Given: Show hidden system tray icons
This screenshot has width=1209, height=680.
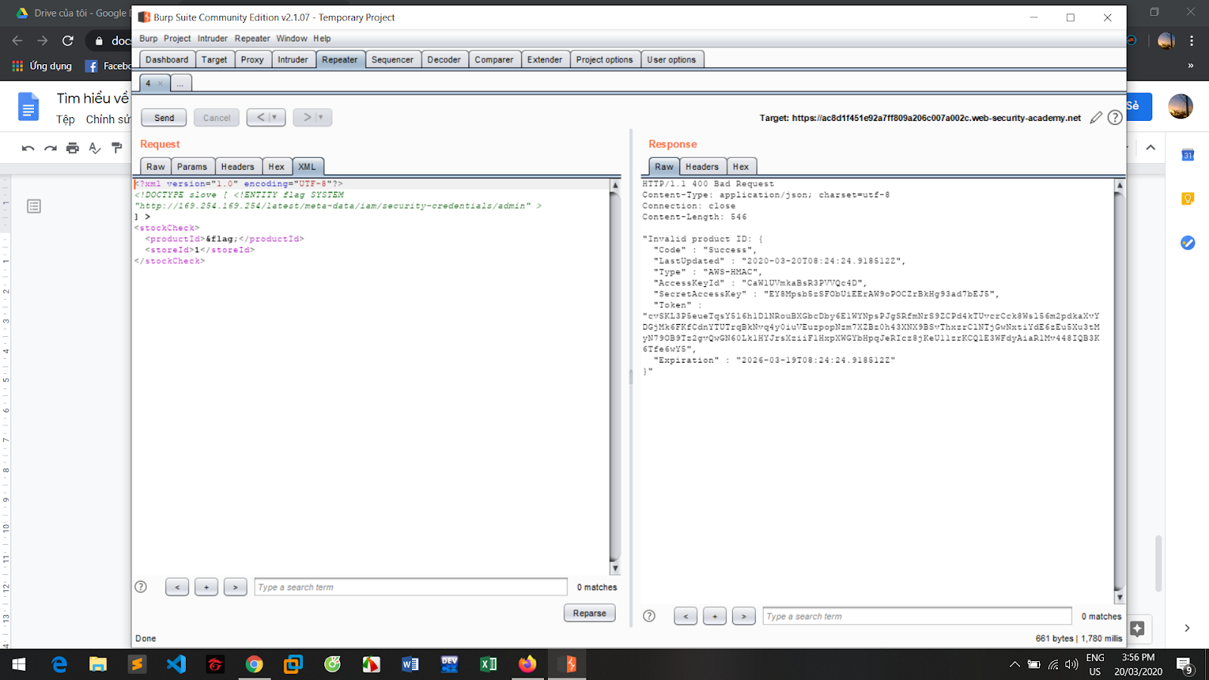Looking at the screenshot, I should [x=1014, y=665].
